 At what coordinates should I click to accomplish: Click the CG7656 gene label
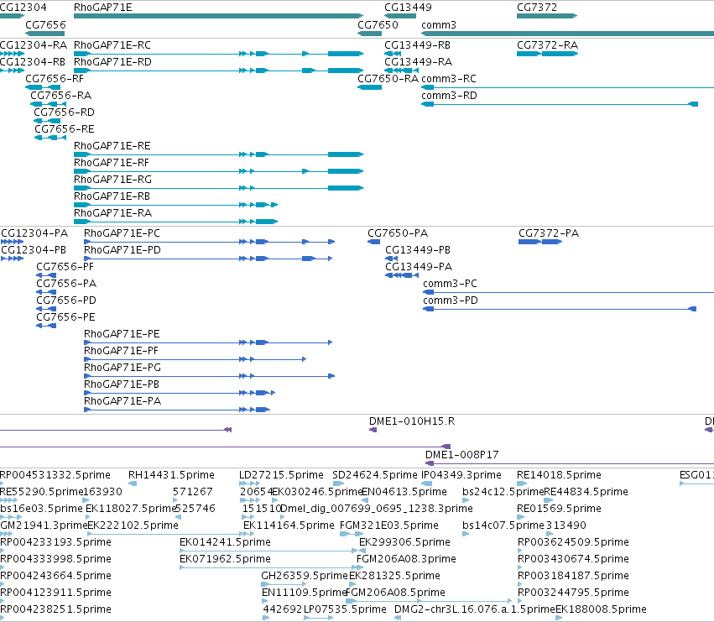tap(45, 24)
